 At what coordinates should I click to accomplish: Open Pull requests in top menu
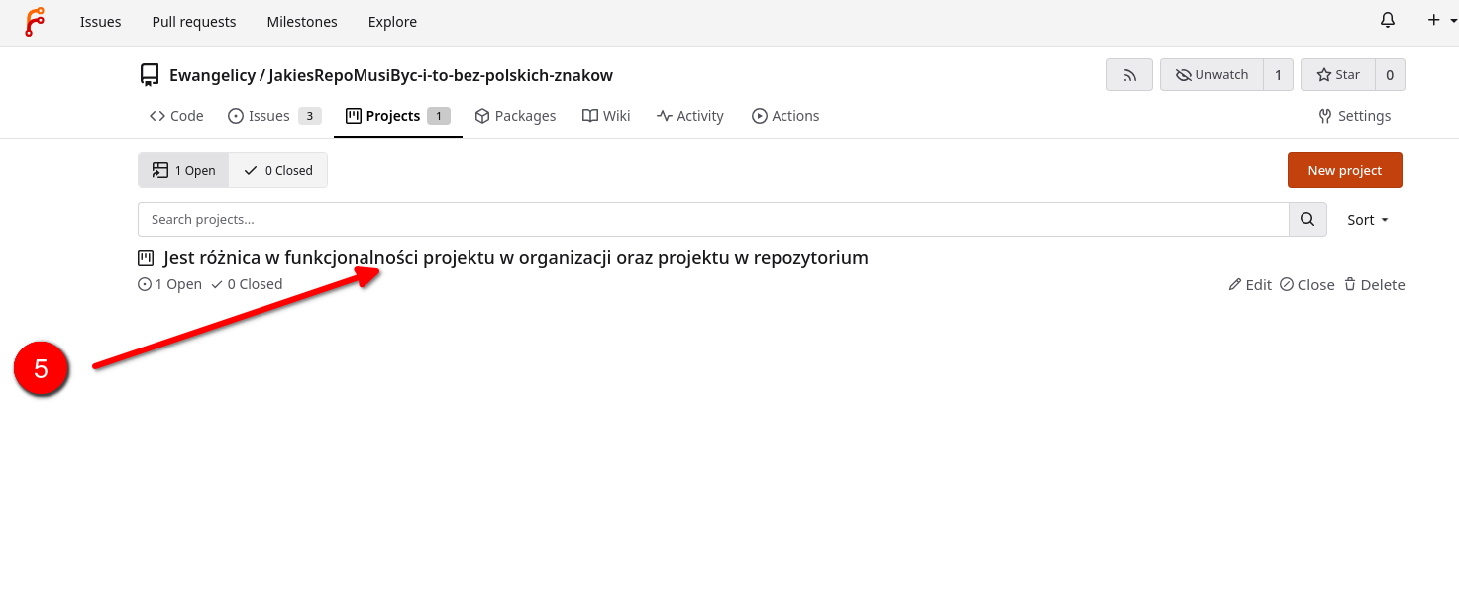[x=194, y=22]
